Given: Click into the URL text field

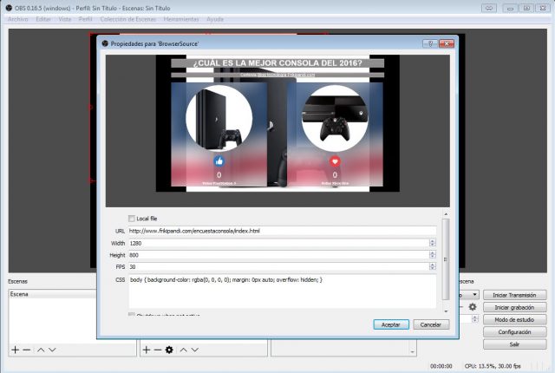Looking at the screenshot, I should (x=277, y=231).
